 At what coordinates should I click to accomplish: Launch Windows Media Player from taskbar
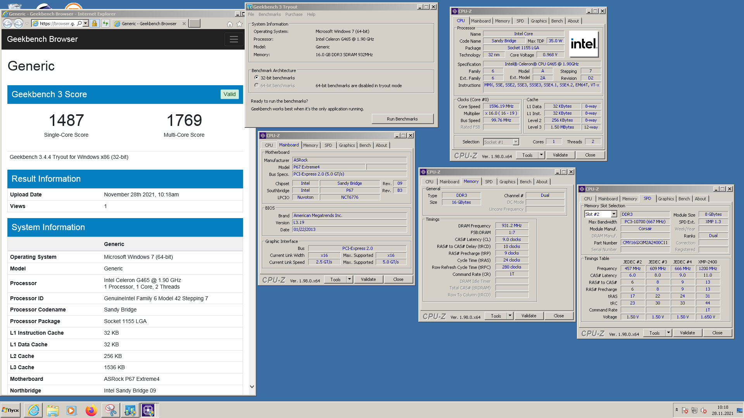71,410
